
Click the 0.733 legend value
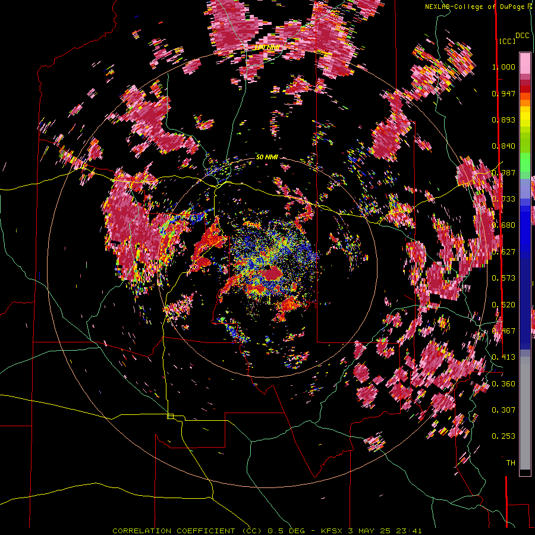(x=503, y=199)
